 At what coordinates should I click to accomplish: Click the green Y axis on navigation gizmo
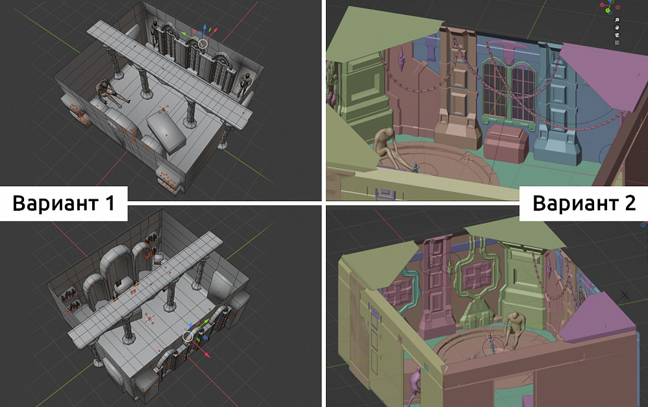coord(608,10)
